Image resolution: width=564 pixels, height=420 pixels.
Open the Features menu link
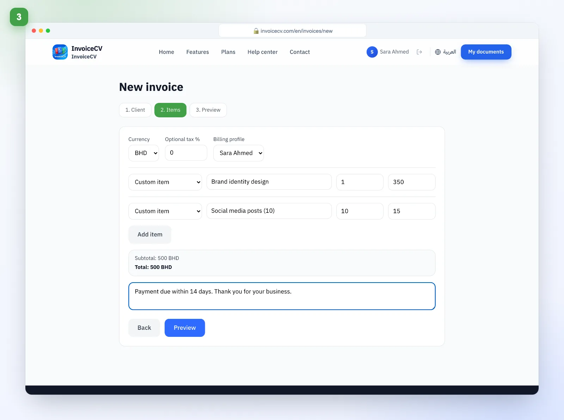pos(197,52)
